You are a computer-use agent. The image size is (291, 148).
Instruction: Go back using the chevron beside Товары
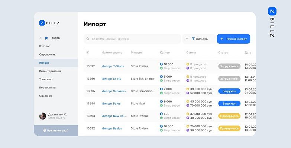pos(40,38)
